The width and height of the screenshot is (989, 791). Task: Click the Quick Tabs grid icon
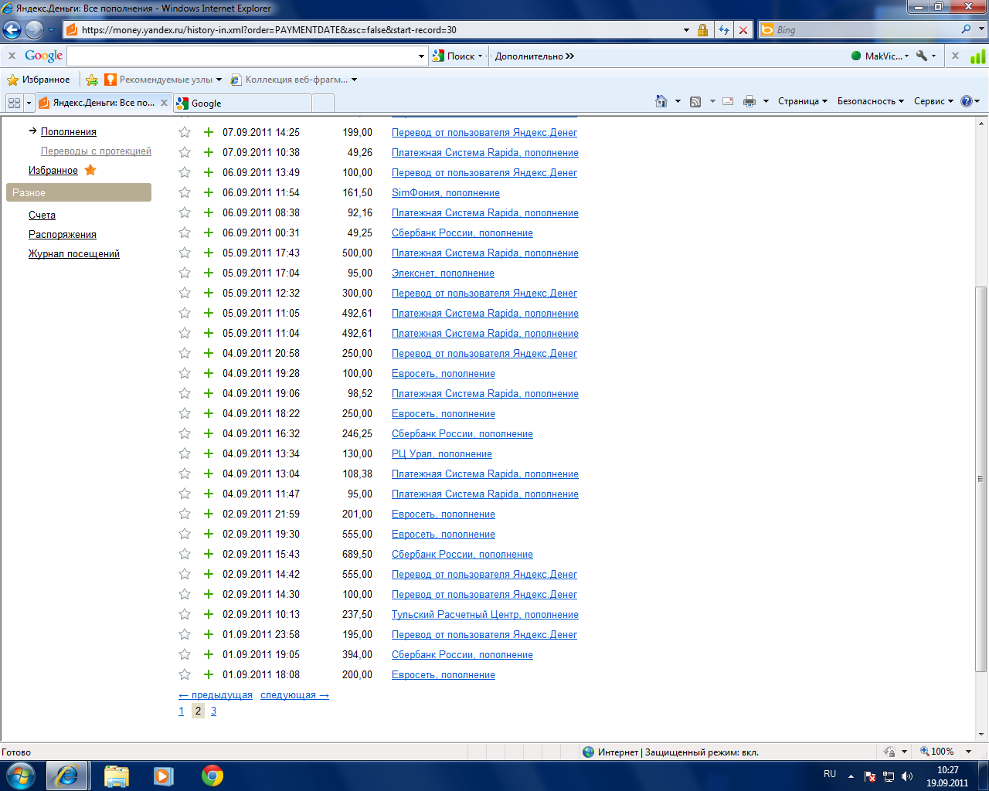click(x=14, y=103)
